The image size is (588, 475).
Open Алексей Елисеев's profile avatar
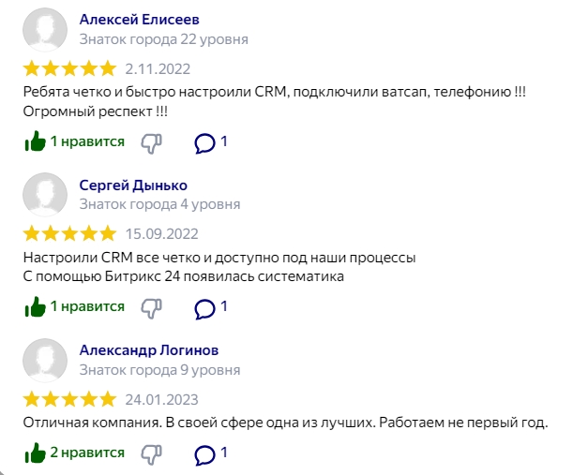(x=45, y=31)
